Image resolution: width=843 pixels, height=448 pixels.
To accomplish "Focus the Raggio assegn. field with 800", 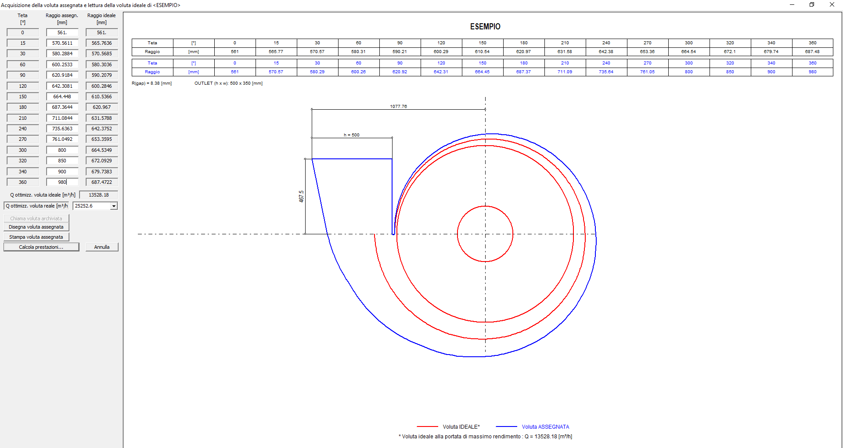I will [x=62, y=150].
